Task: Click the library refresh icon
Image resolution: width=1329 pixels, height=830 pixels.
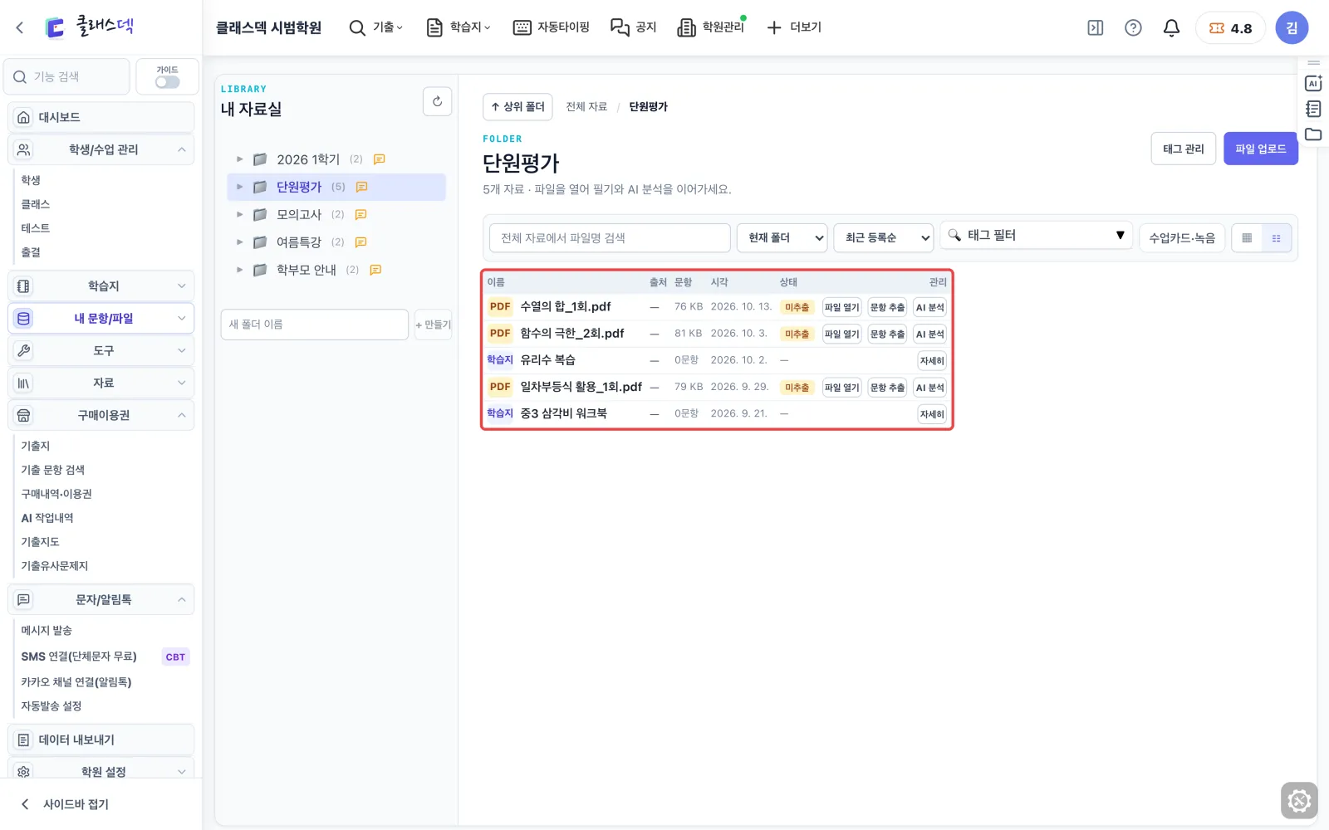Action: (x=438, y=101)
